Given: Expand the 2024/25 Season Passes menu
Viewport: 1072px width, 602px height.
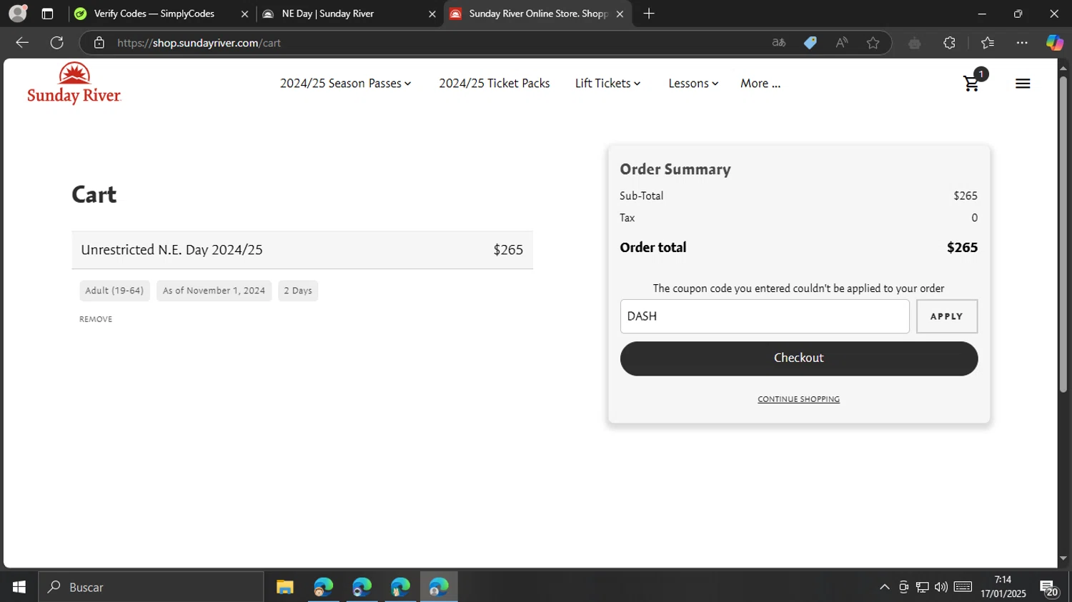Looking at the screenshot, I should pyautogui.click(x=345, y=84).
